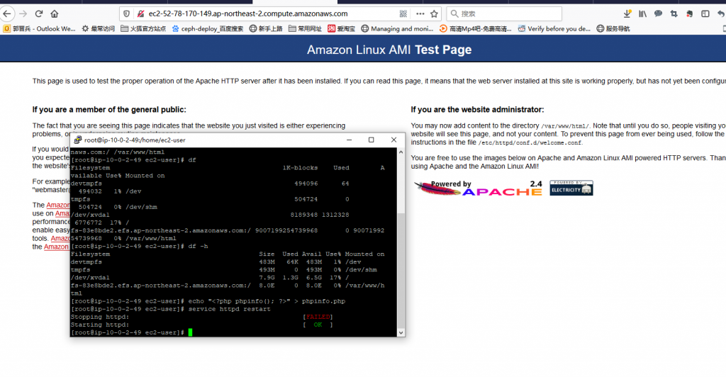The height and width of the screenshot is (377, 726).
Task: Open the Verify before you de... bookmark
Action: (x=554, y=28)
